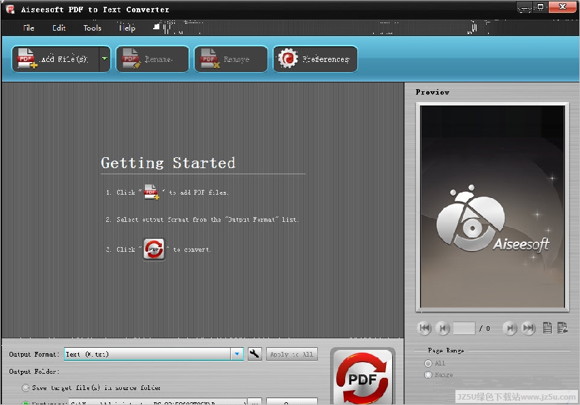Jump to the last preview page

[x=528, y=328]
